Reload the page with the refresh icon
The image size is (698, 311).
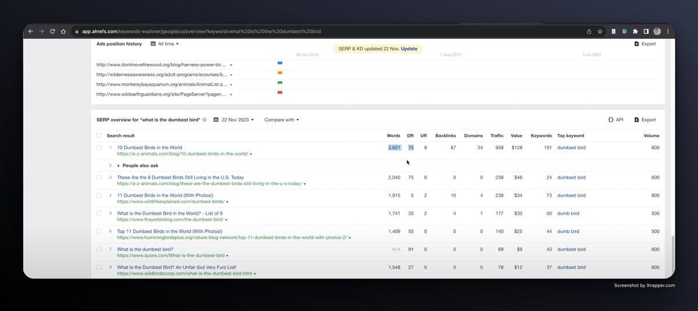coord(52,31)
